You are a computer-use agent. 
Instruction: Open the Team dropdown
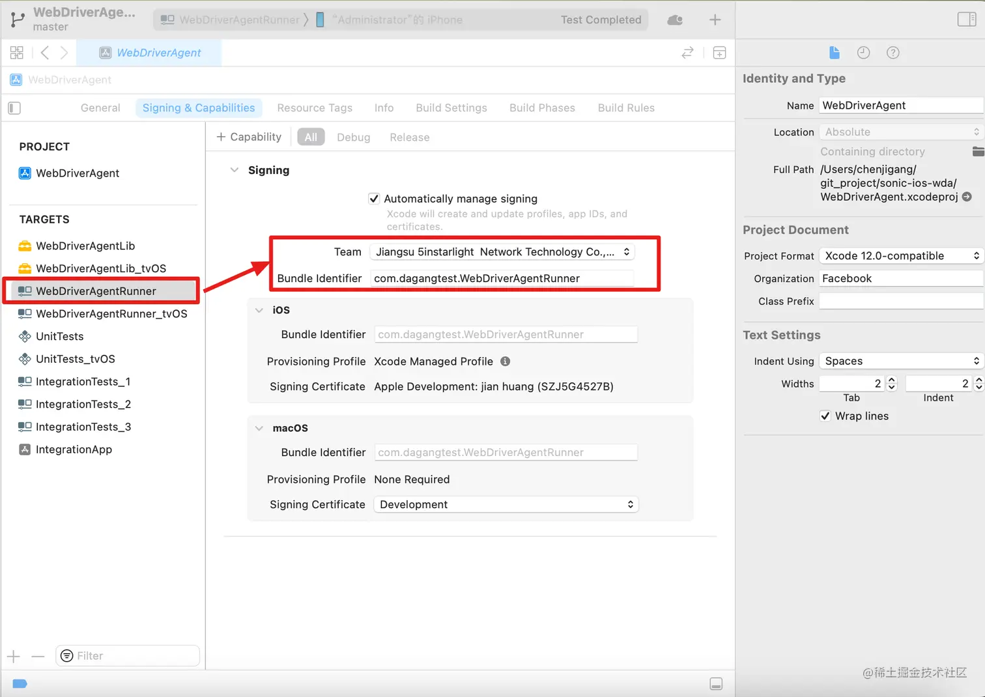502,252
